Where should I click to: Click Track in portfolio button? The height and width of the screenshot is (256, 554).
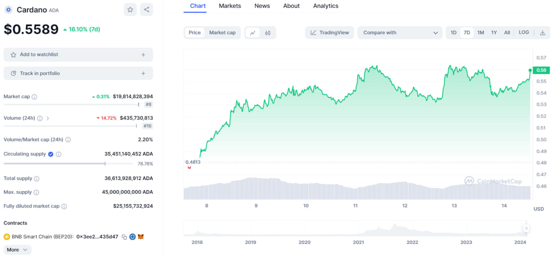[78, 73]
